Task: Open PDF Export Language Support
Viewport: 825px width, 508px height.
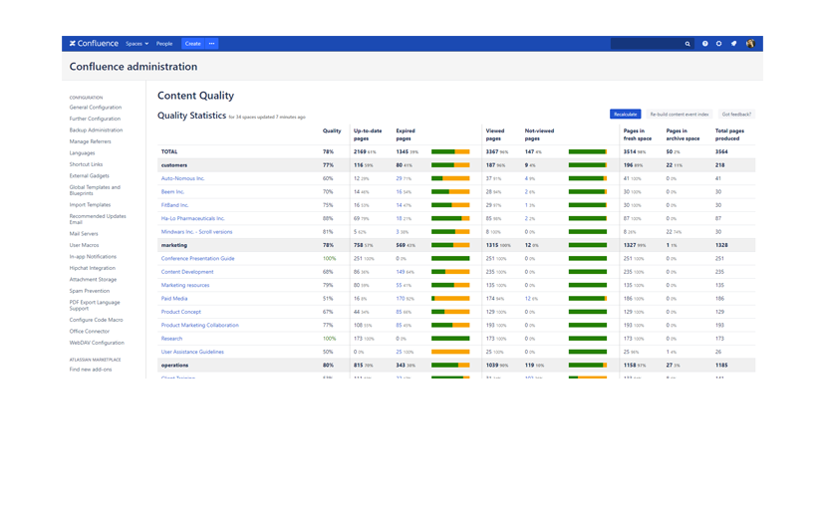Action: coord(95,306)
